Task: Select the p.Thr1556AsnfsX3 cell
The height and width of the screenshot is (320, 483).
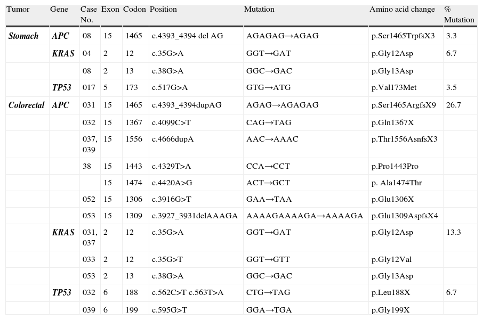Action: [404, 140]
